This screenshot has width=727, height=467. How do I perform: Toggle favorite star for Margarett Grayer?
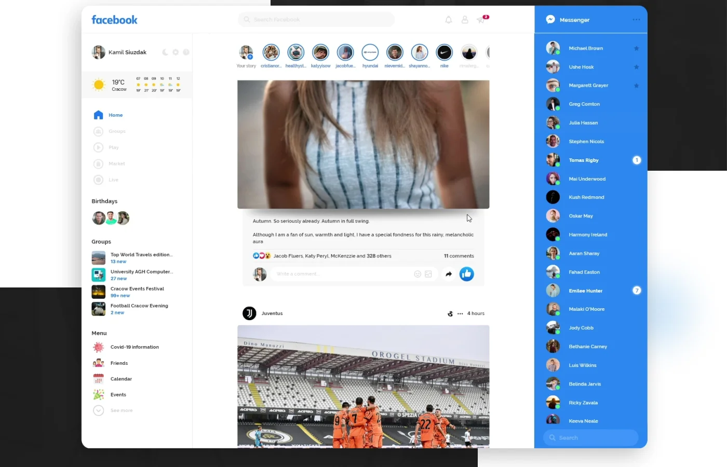[636, 86]
